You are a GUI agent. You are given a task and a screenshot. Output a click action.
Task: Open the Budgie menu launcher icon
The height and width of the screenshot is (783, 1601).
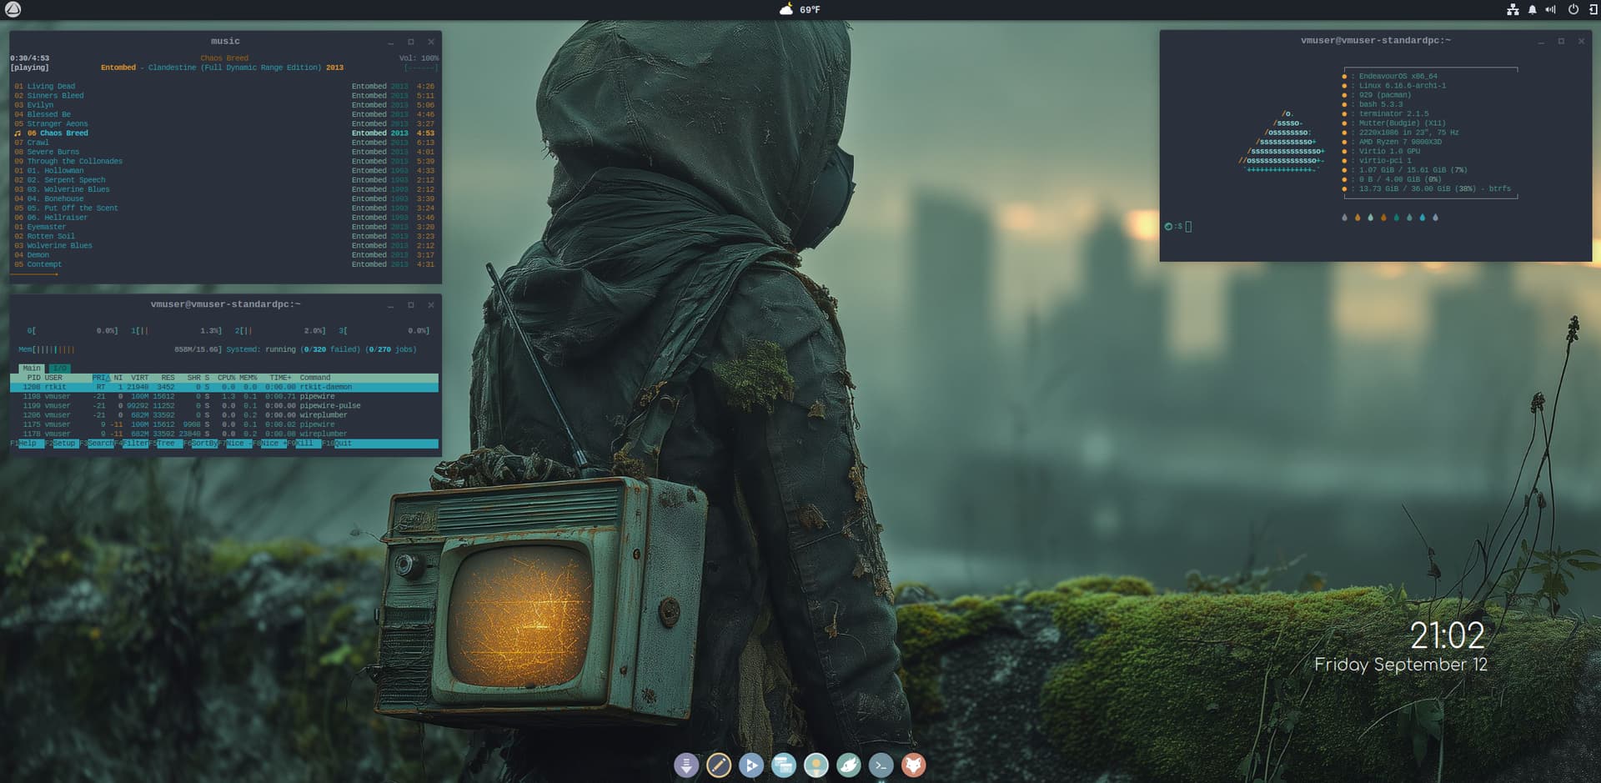click(13, 10)
